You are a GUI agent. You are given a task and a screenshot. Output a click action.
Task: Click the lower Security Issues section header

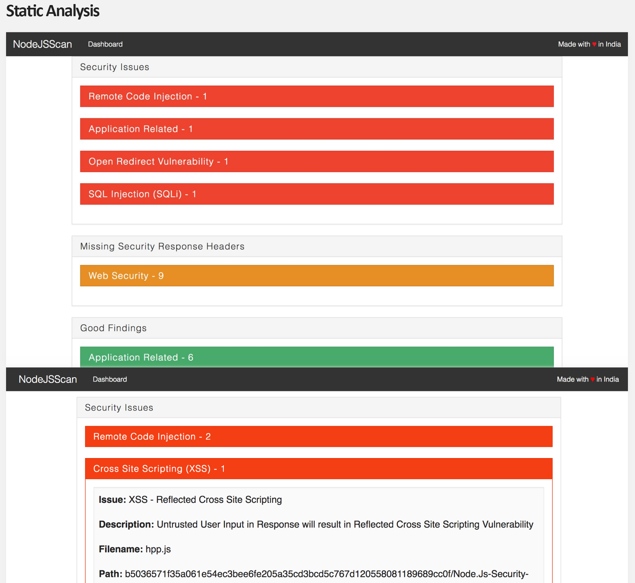319,408
